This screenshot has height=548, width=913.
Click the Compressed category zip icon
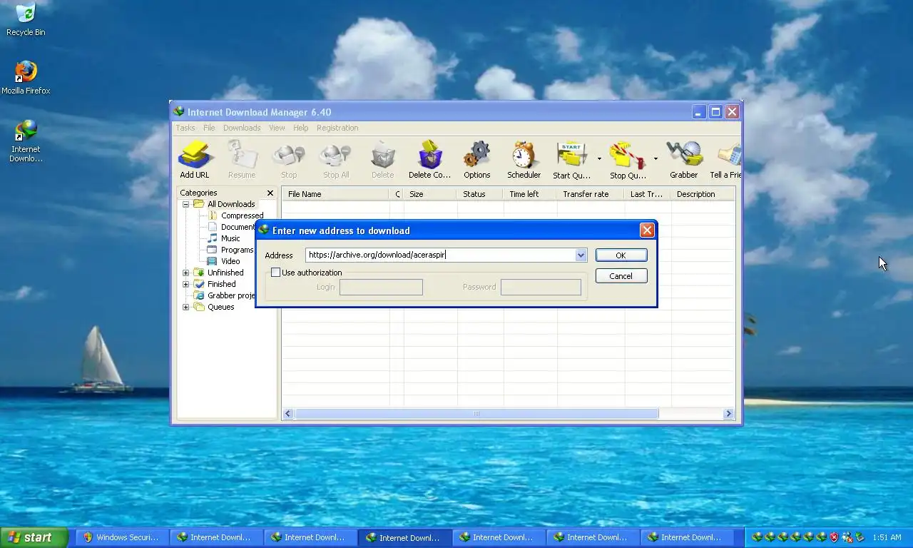pyautogui.click(x=213, y=215)
